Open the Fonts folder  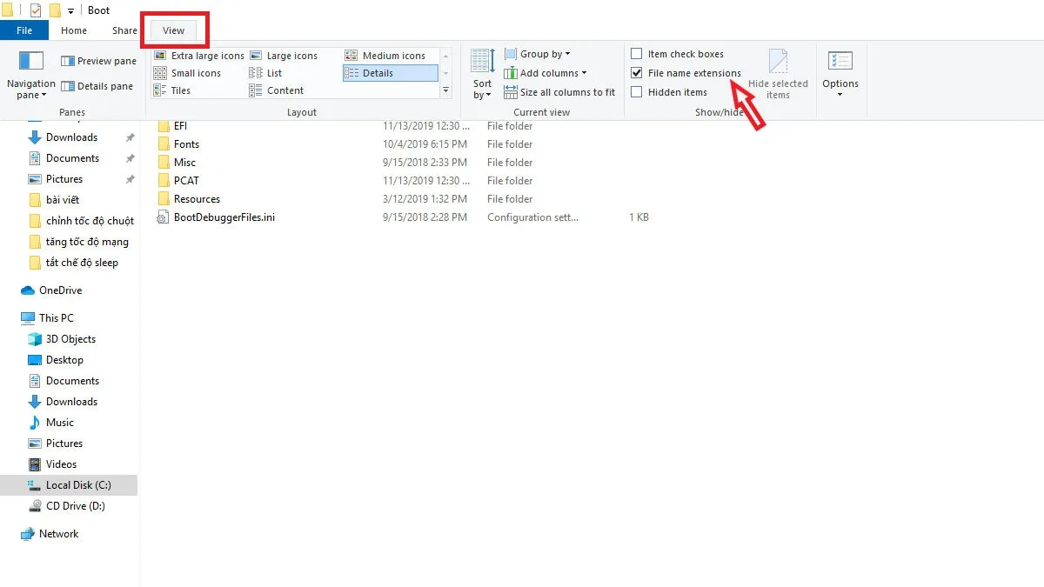184,143
